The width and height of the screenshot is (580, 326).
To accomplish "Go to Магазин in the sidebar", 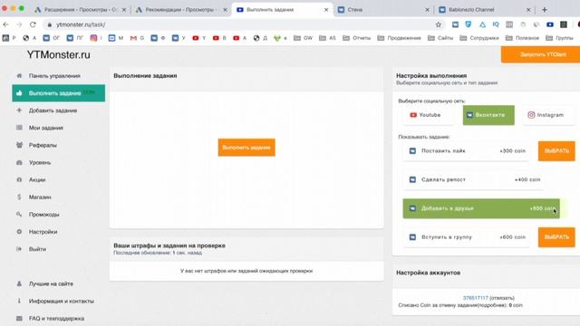I will pos(40,197).
